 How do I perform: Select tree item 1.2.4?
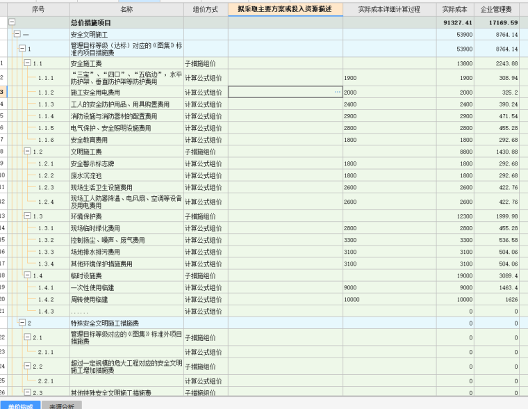point(46,202)
